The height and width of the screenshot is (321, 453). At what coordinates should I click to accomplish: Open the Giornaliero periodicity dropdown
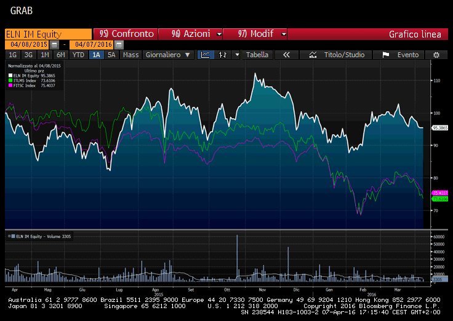pyautogui.click(x=168, y=55)
